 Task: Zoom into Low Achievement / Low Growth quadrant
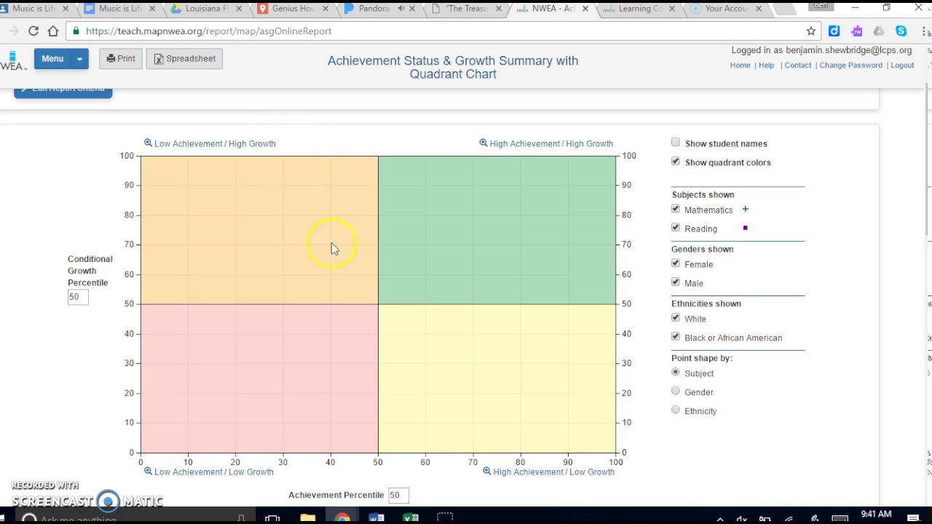tap(208, 472)
